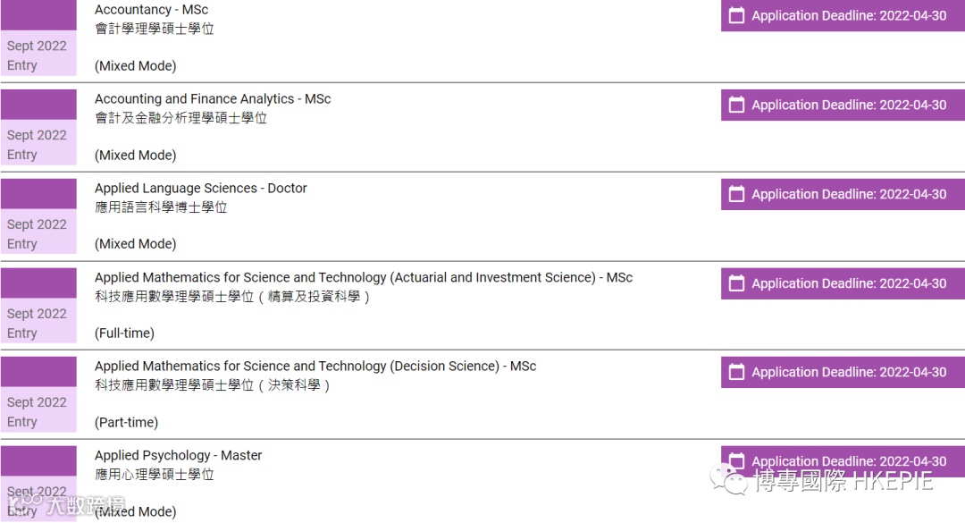Open Accountancy - MSc programme link

pyautogui.click(x=151, y=10)
